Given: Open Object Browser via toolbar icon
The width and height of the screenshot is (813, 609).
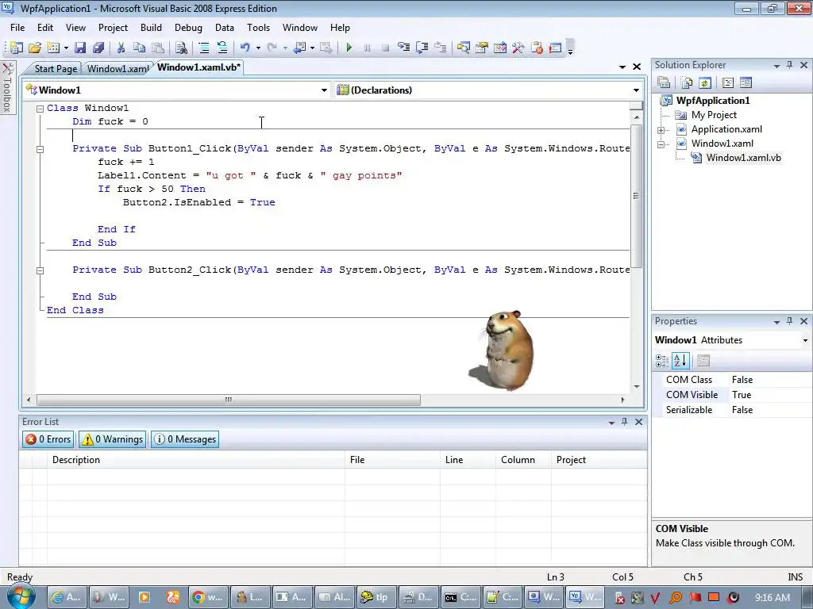Looking at the screenshot, I should click(x=500, y=48).
